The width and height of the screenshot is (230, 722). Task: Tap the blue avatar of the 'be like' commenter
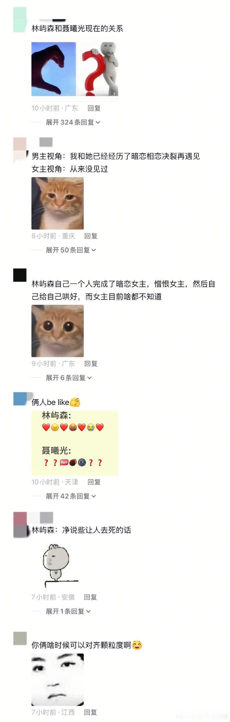[20, 399]
